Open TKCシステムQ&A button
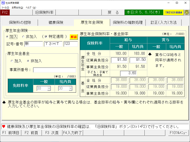Viewport: 190px width, 142px height. pos(173,12)
